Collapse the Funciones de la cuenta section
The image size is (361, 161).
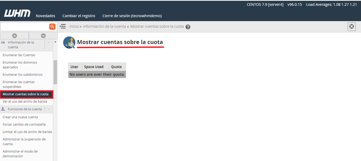coord(49,109)
